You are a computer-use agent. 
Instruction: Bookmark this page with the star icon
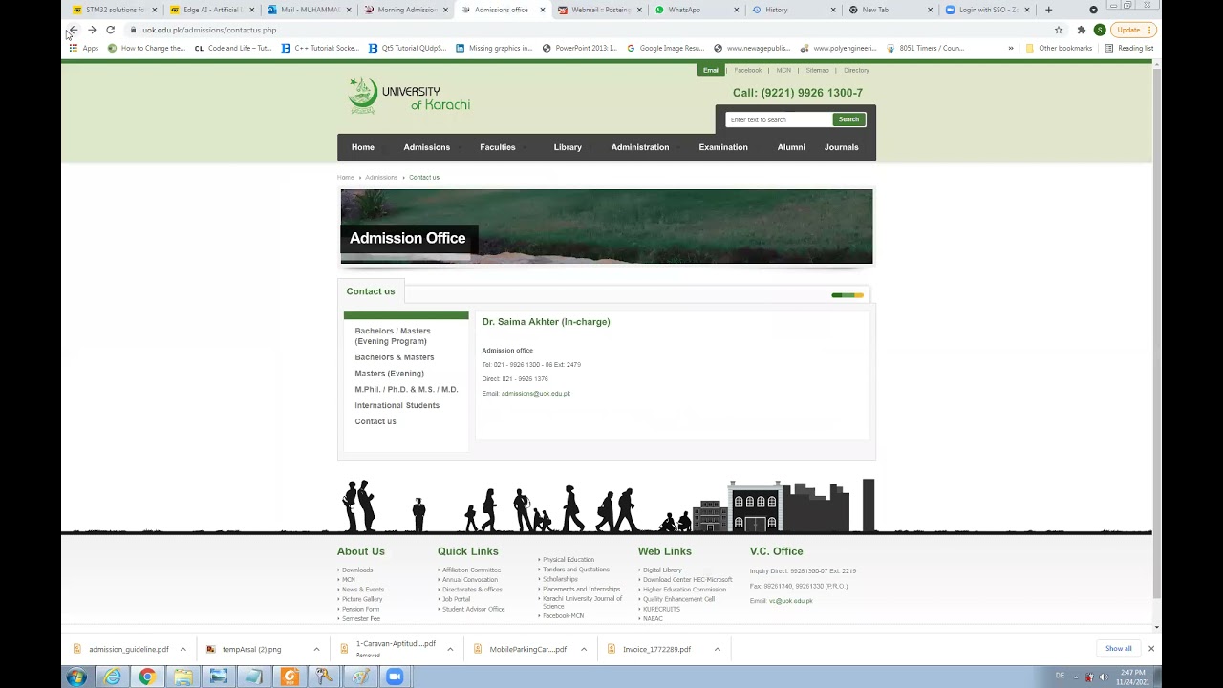[1059, 30]
